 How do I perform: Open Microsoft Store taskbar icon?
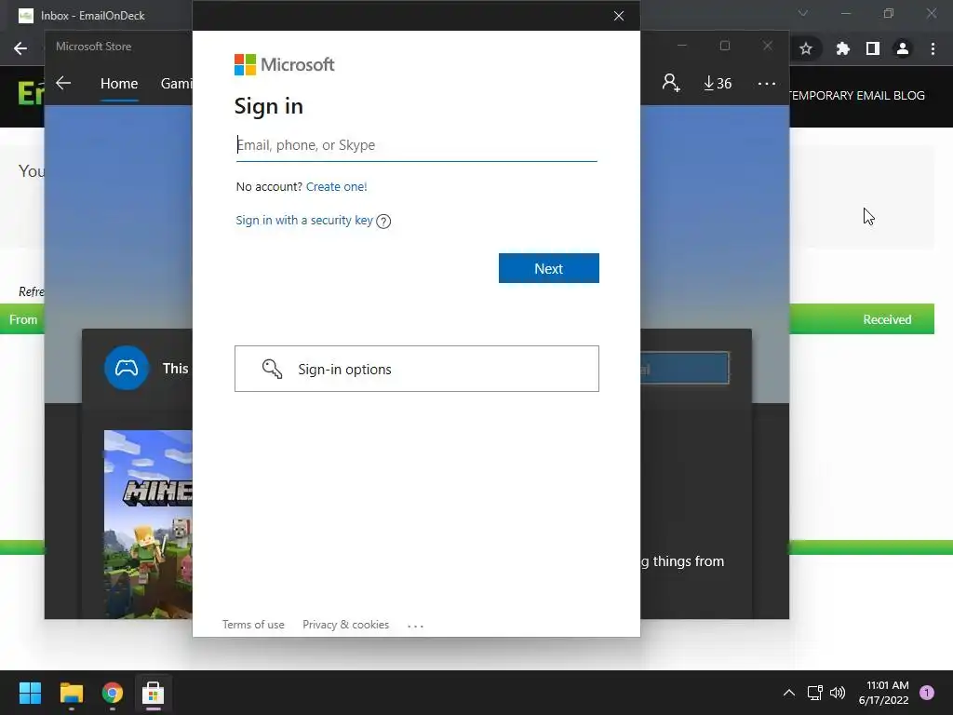pos(154,693)
